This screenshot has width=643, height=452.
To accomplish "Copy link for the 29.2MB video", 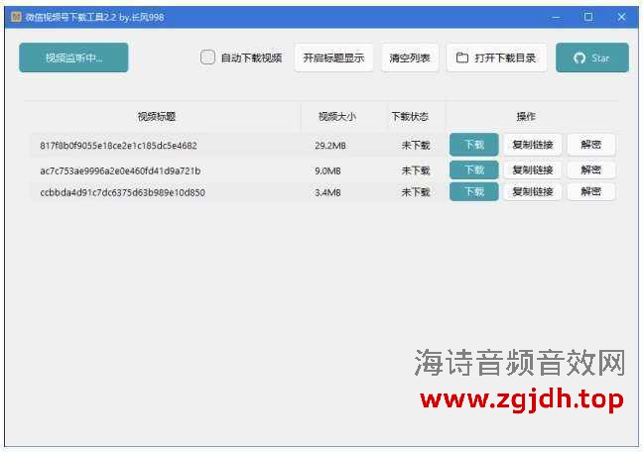I will (533, 145).
